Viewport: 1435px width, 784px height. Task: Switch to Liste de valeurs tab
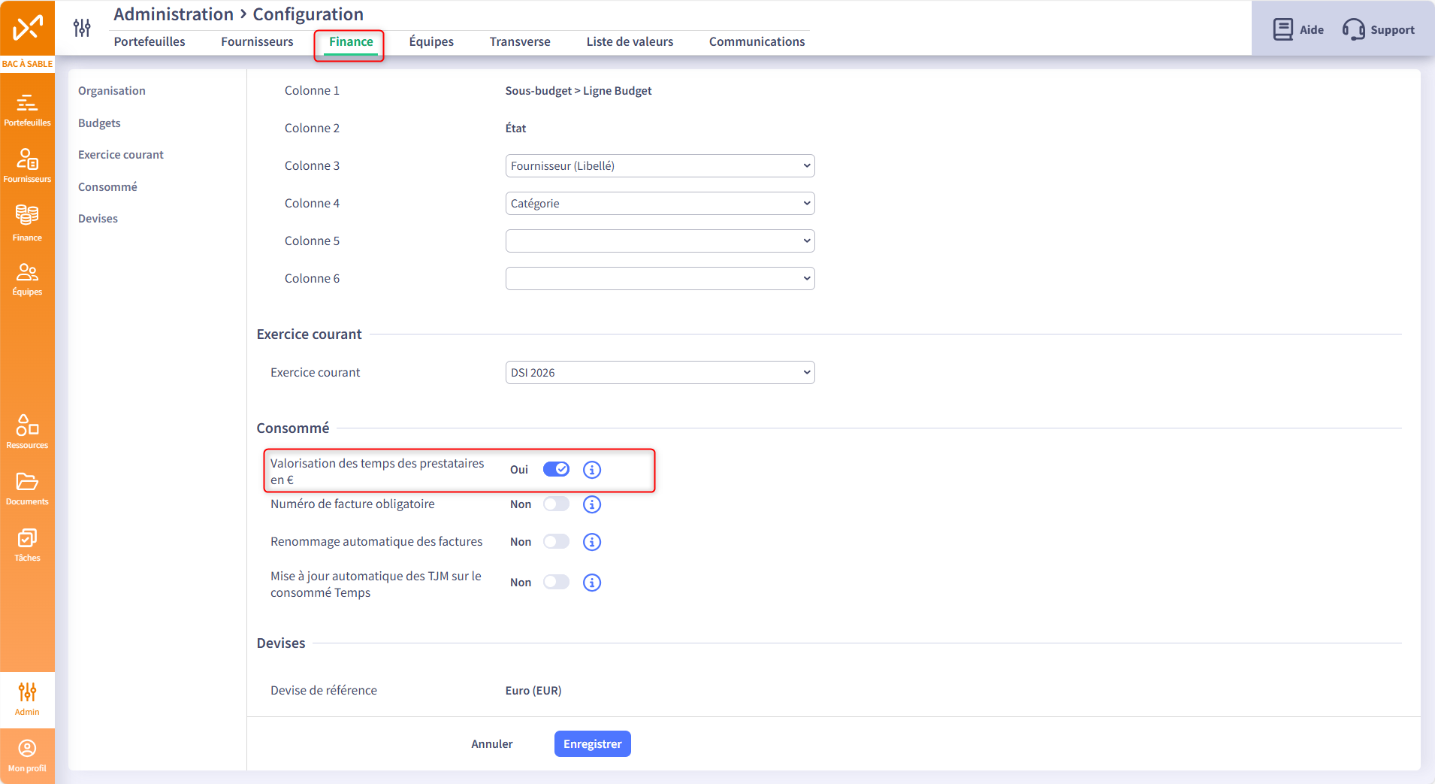(x=630, y=41)
